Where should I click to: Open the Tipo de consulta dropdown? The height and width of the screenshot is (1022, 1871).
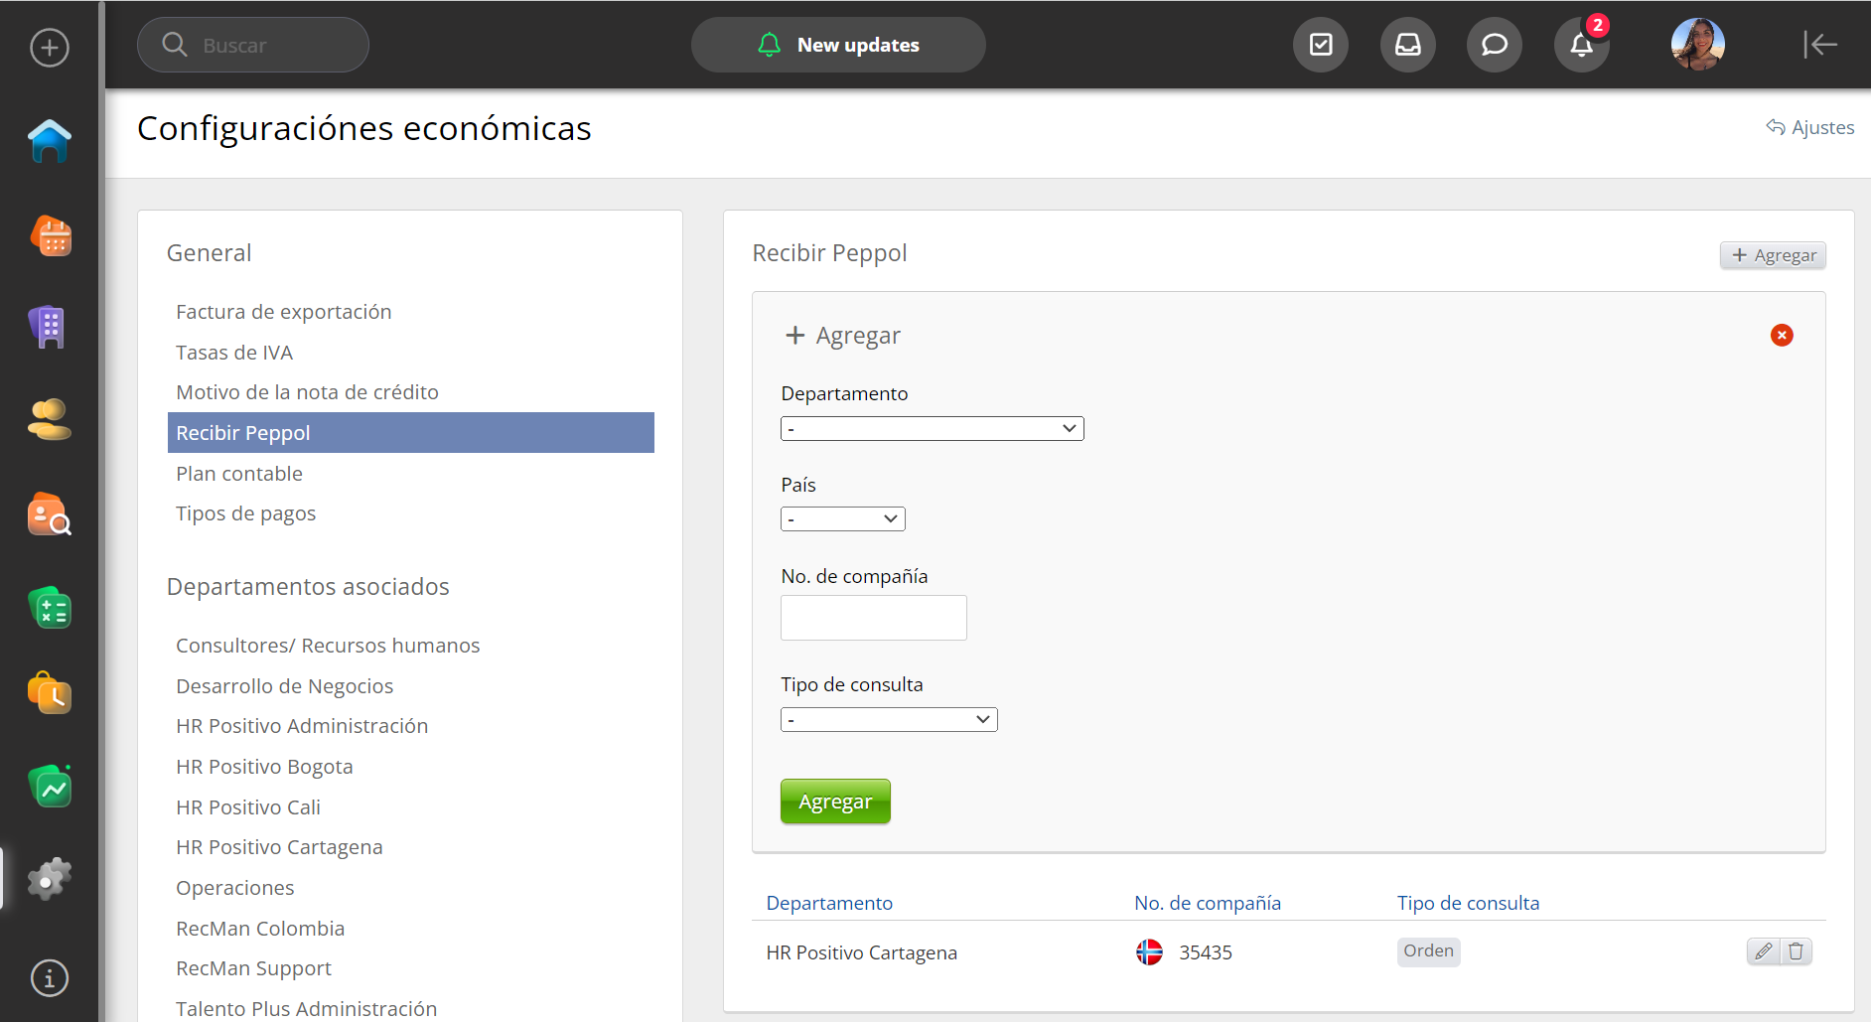click(x=889, y=720)
